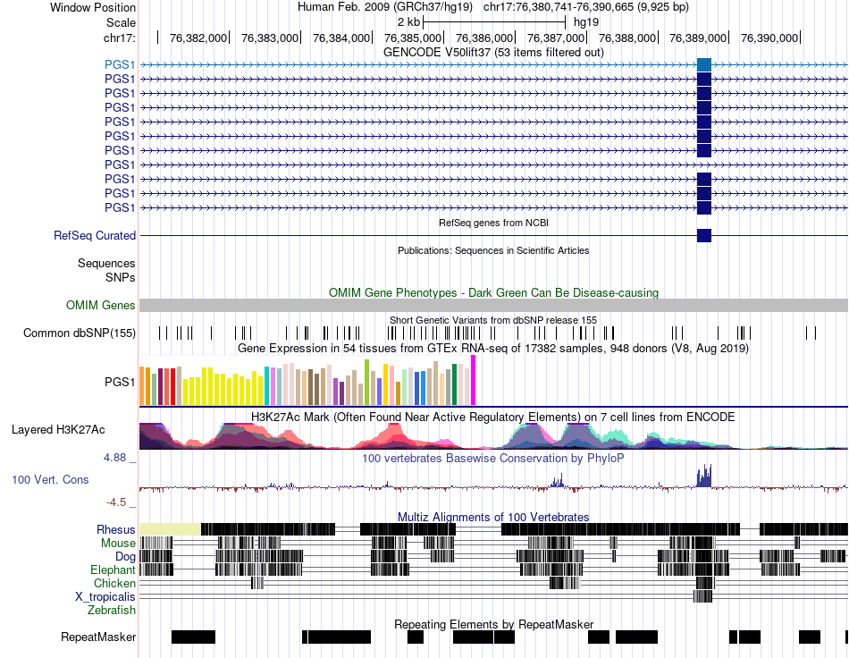
Task: Click the Mouse species label
Action: click(x=118, y=544)
